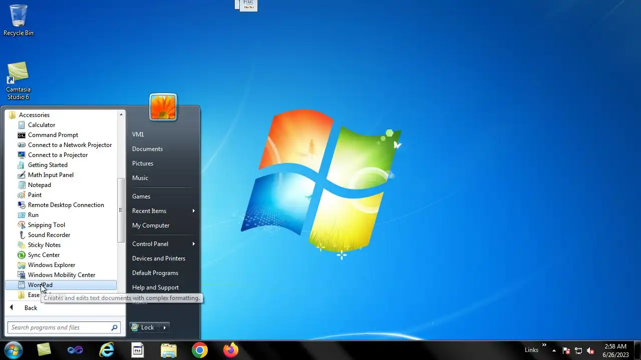Open Camtasia from the taskbar
641x360 pixels.
[44, 350]
